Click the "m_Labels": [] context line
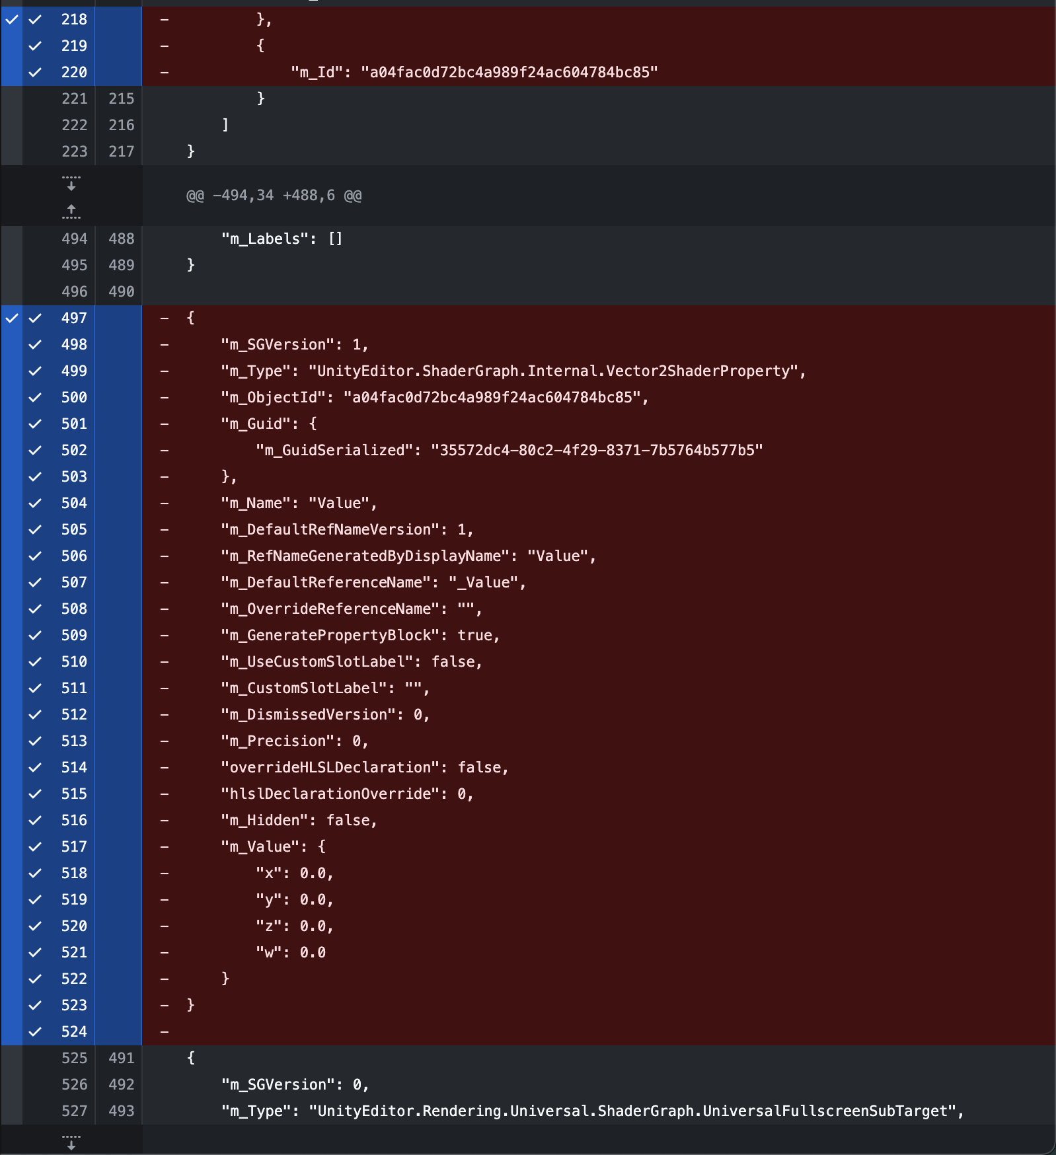Screen dimensions: 1056x1155 pyautogui.click(x=282, y=239)
